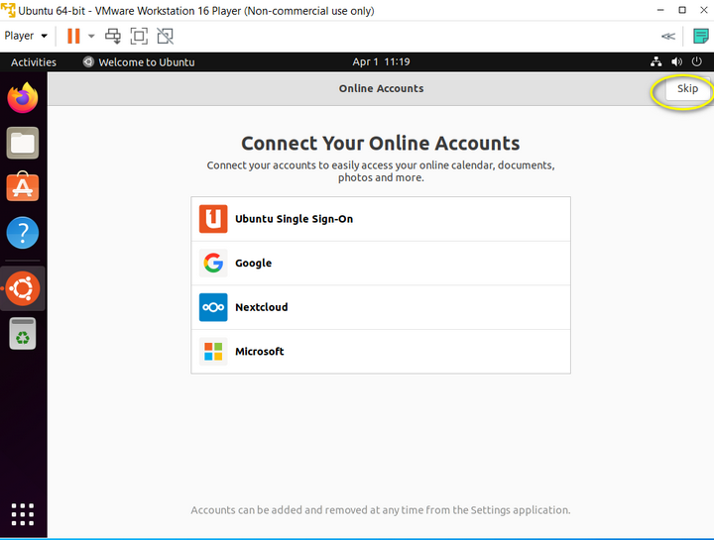Image resolution: width=714 pixels, height=540 pixels.
Task: Select the Microsoft logo icon
Action: 213,351
